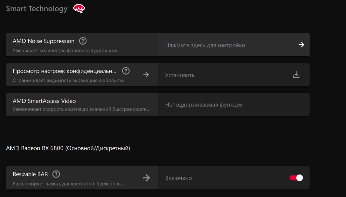Viewport: 346px width, 197px height.
Task: Click the Установить button
Action: [x=234, y=75]
